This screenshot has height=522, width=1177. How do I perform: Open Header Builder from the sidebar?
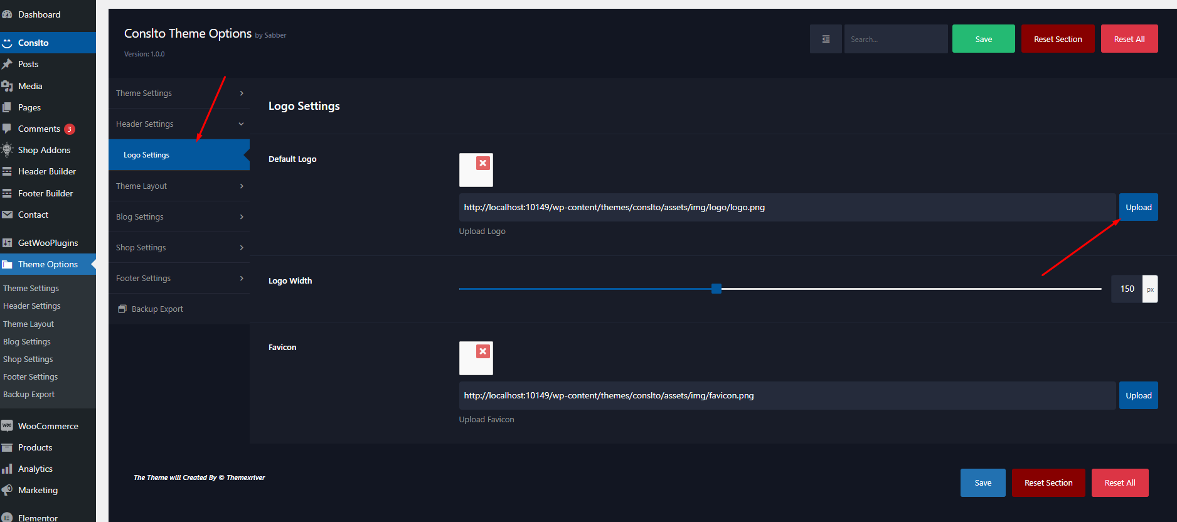(x=46, y=171)
